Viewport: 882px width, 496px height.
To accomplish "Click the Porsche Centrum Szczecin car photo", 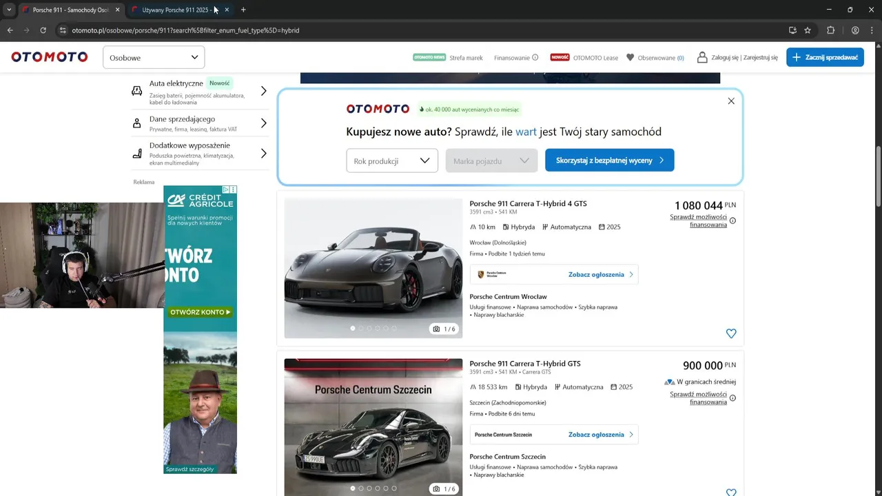I will click(373, 427).
